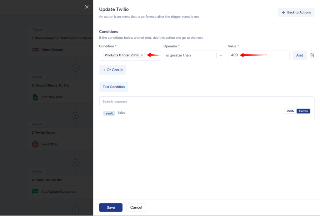Switch response view to Flatten
The height and width of the screenshot is (216, 320).
[x=303, y=111]
